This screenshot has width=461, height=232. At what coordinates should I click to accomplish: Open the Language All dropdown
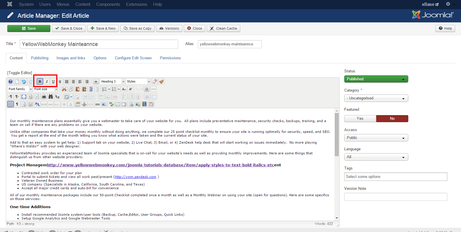376,157
